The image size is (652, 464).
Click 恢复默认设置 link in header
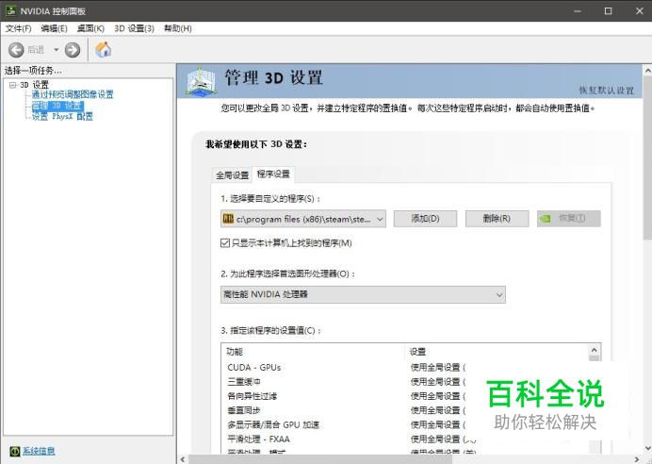(x=607, y=91)
